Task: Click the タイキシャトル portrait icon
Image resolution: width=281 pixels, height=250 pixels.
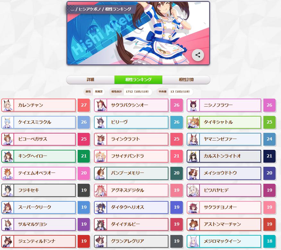Action: [x=193, y=122]
